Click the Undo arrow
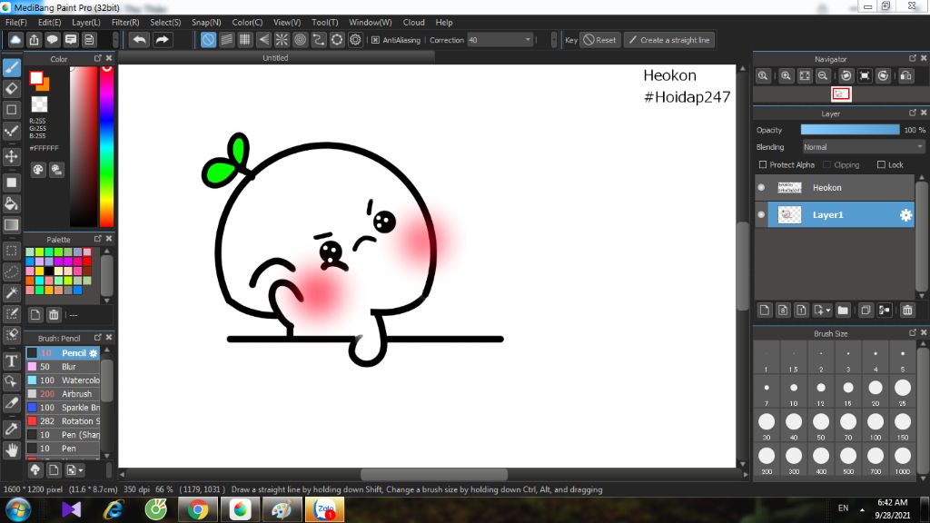Screen dimensions: 930x523 (x=139, y=40)
